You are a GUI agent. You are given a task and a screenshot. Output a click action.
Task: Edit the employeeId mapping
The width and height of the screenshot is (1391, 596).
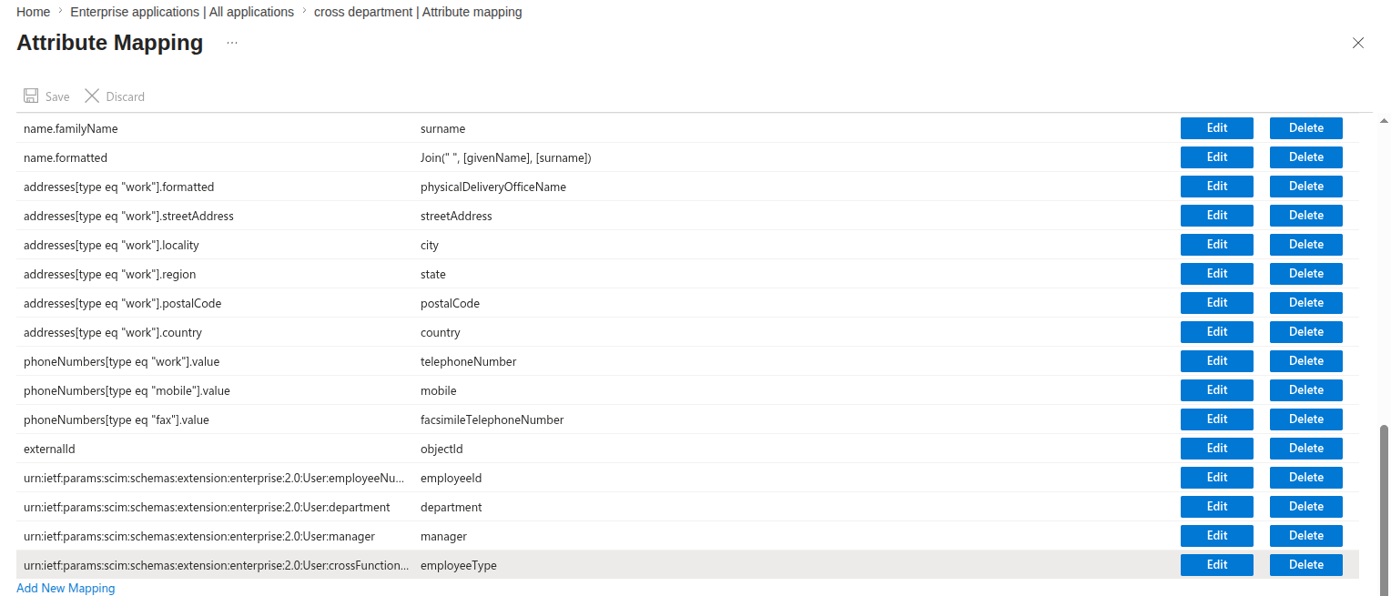[x=1217, y=478]
